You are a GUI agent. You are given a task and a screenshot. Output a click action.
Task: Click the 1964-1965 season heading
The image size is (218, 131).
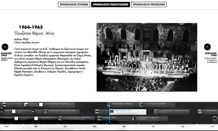pyautogui.click(x=31, y=27)
